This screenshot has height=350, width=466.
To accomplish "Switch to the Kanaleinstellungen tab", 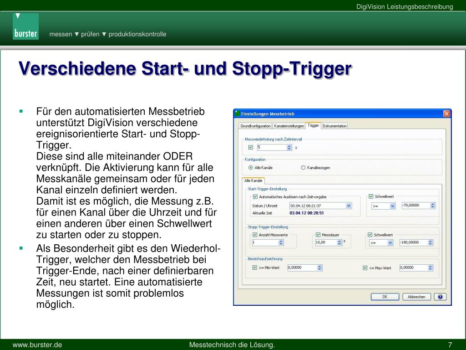I will [x=289, y=126].
